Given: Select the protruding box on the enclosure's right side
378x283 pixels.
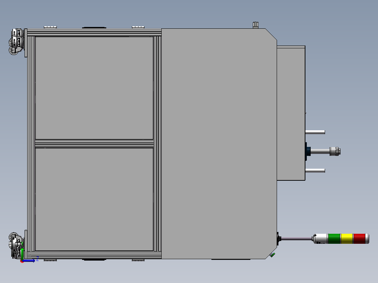Looking at the screenshot, I should (291, 113).
